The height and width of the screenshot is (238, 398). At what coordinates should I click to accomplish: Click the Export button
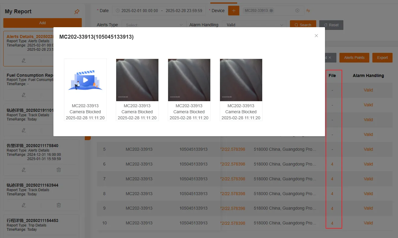[x=382, y=57]
